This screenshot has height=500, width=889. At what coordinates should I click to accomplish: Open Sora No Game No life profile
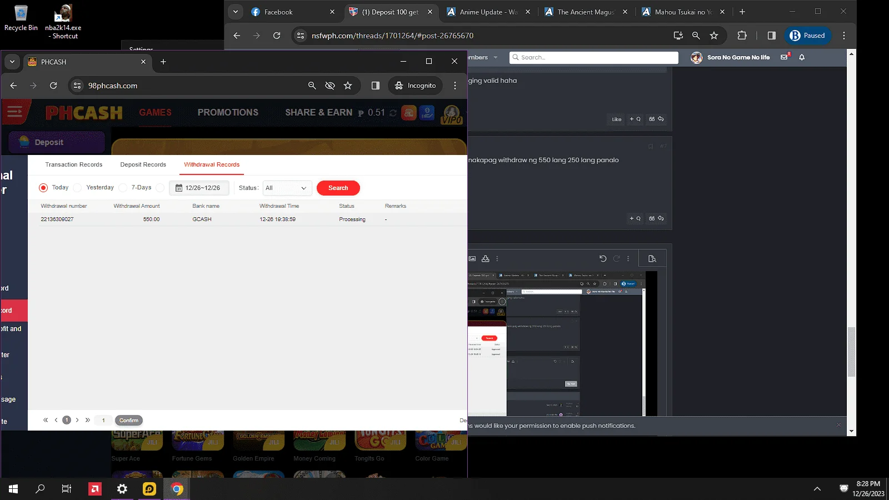point(731,57)
